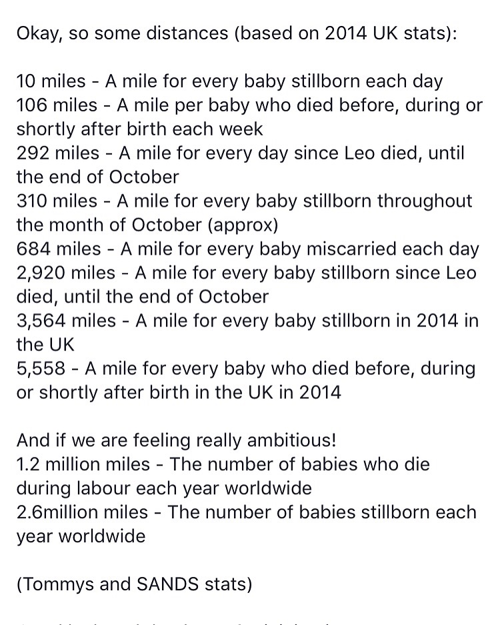The width and height of the screenshot is (500, 625).
Task: Click the "2,920 miles" distance text
Action: 69,273
